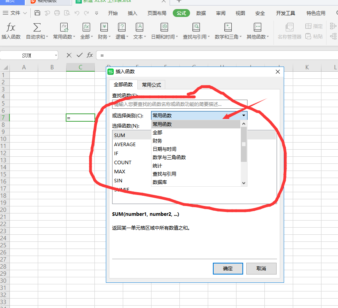Screen dimensions: 338x308
Task: Choose 日期与时间 in the category dropdown list
Action: pyautogui.click(x=164, y=149)
